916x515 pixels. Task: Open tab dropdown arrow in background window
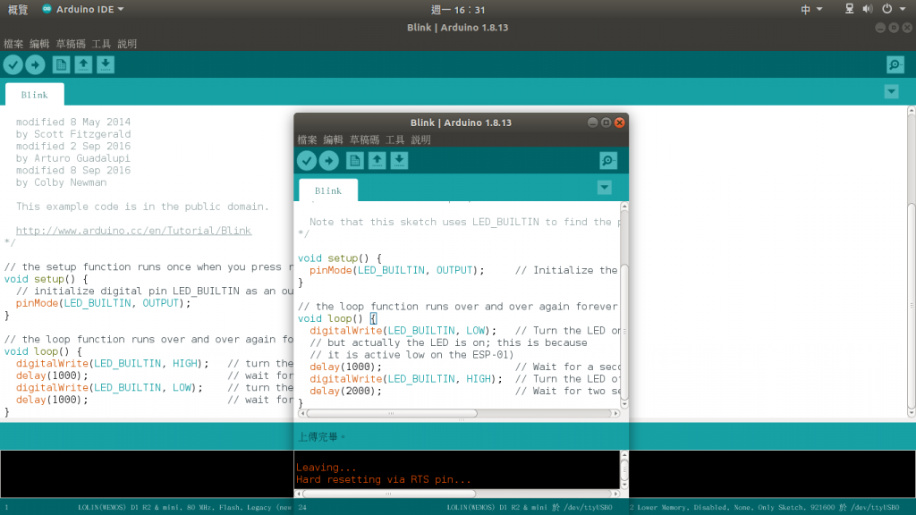coord(892,92)
